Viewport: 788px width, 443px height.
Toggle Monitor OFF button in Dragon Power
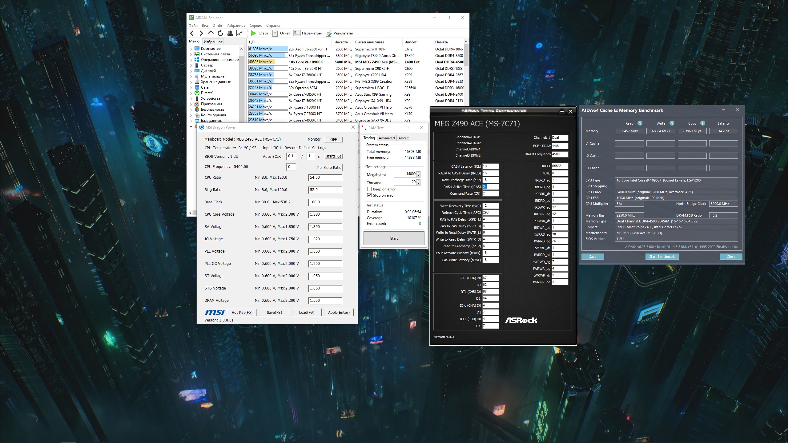click(333, 139)
